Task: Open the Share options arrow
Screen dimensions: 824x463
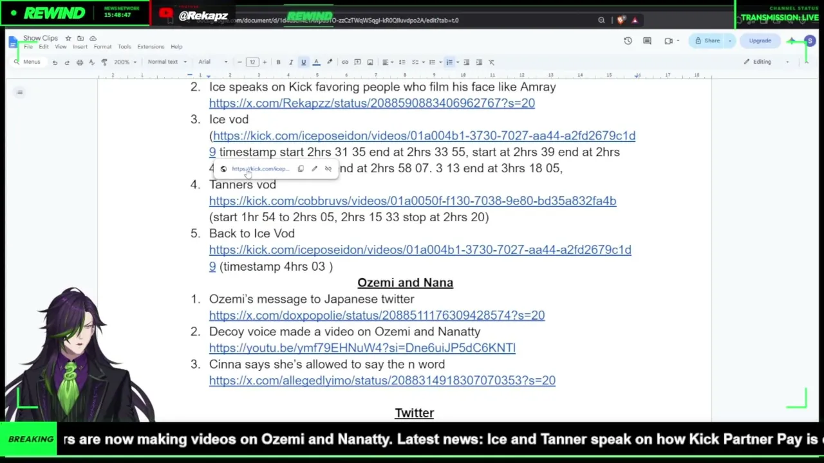Action: point(730,41)
